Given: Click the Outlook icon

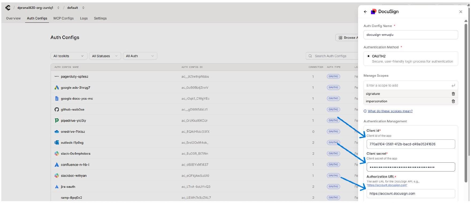Looking at the screenshot, I should (56, 143).
